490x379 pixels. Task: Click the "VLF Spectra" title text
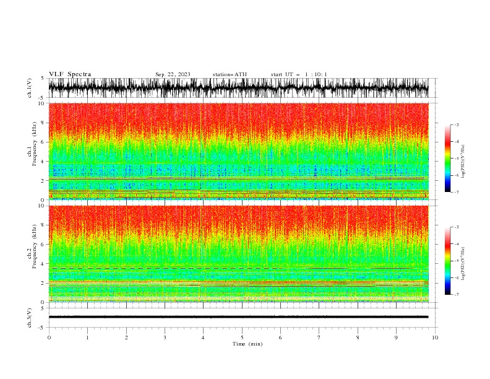pos(70,74)
